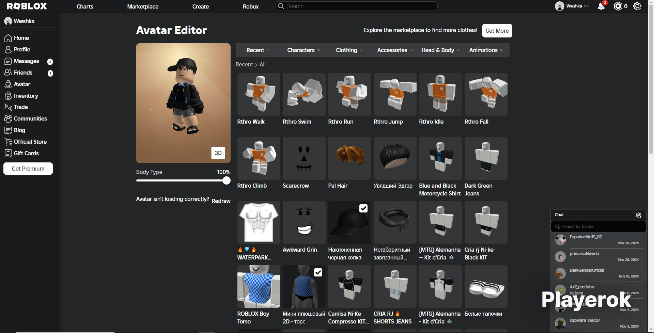The image size is (654, 333).
Task: Equip the Dark Green Jeans
Action: [486, 158]
